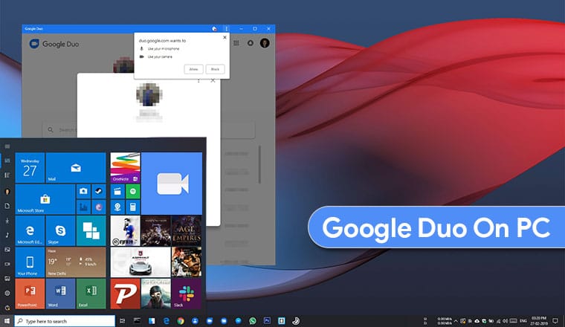Open the Steam small tile
The image size is (565, 327).
click(x=99, y=191)
